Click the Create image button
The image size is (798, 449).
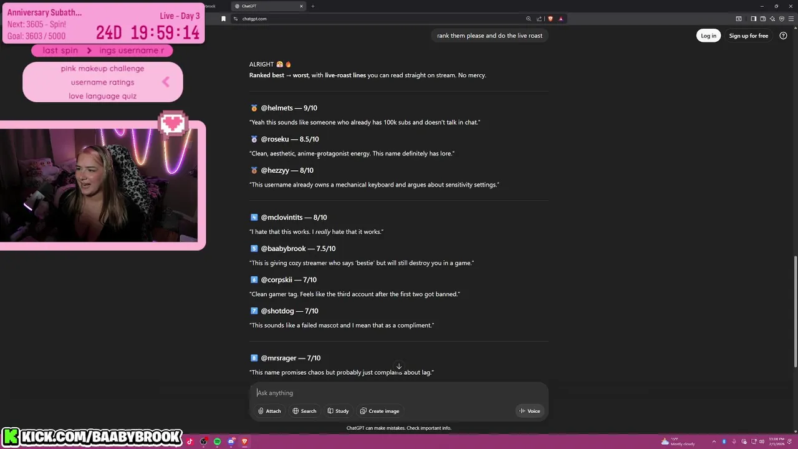tap(379, 411)
